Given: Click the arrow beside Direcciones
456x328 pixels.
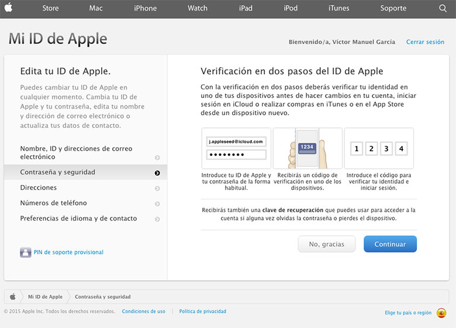Looking at the screenshot, I should point(157,189).
